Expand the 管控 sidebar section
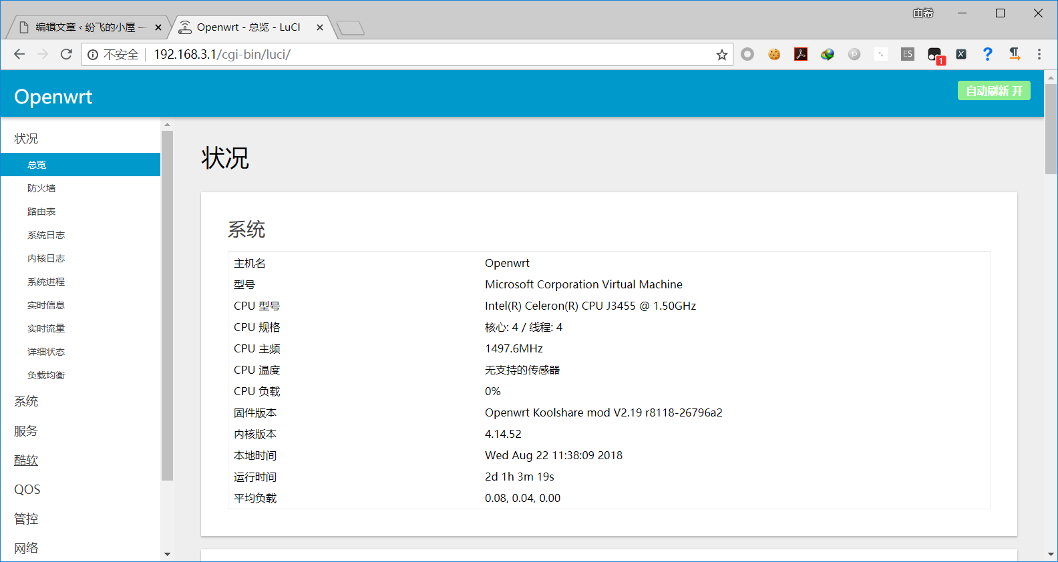 27,519
